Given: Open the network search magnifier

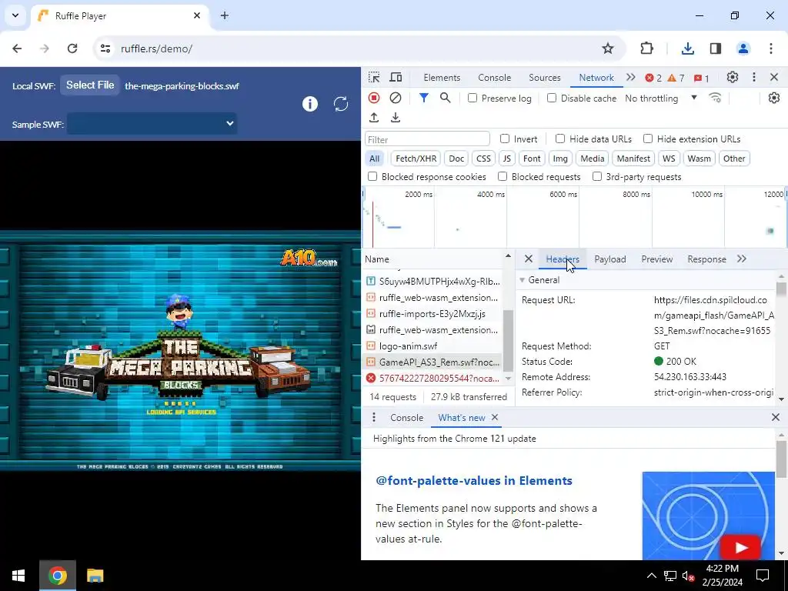Looking at the screenshot, I should (x=446, y=98).
